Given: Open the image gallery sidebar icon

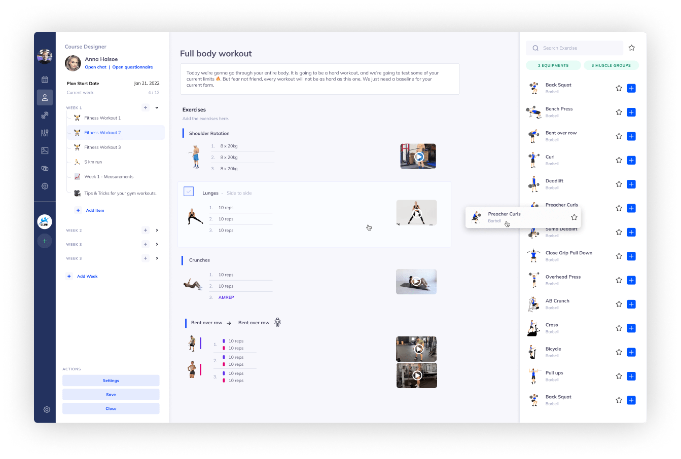Looking at the screenshot, I should coord(45,150).
